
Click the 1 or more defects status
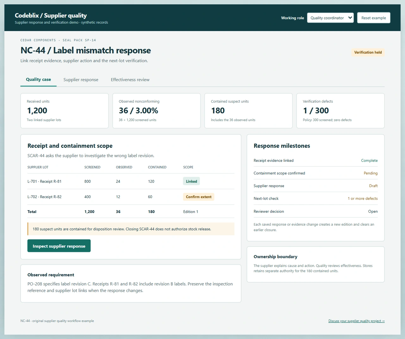click(x=363, y=198)
